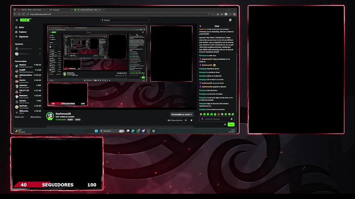Screen dimensions: 355x199
Task: Add page to favorites via star icon
Action: point(213,14)
